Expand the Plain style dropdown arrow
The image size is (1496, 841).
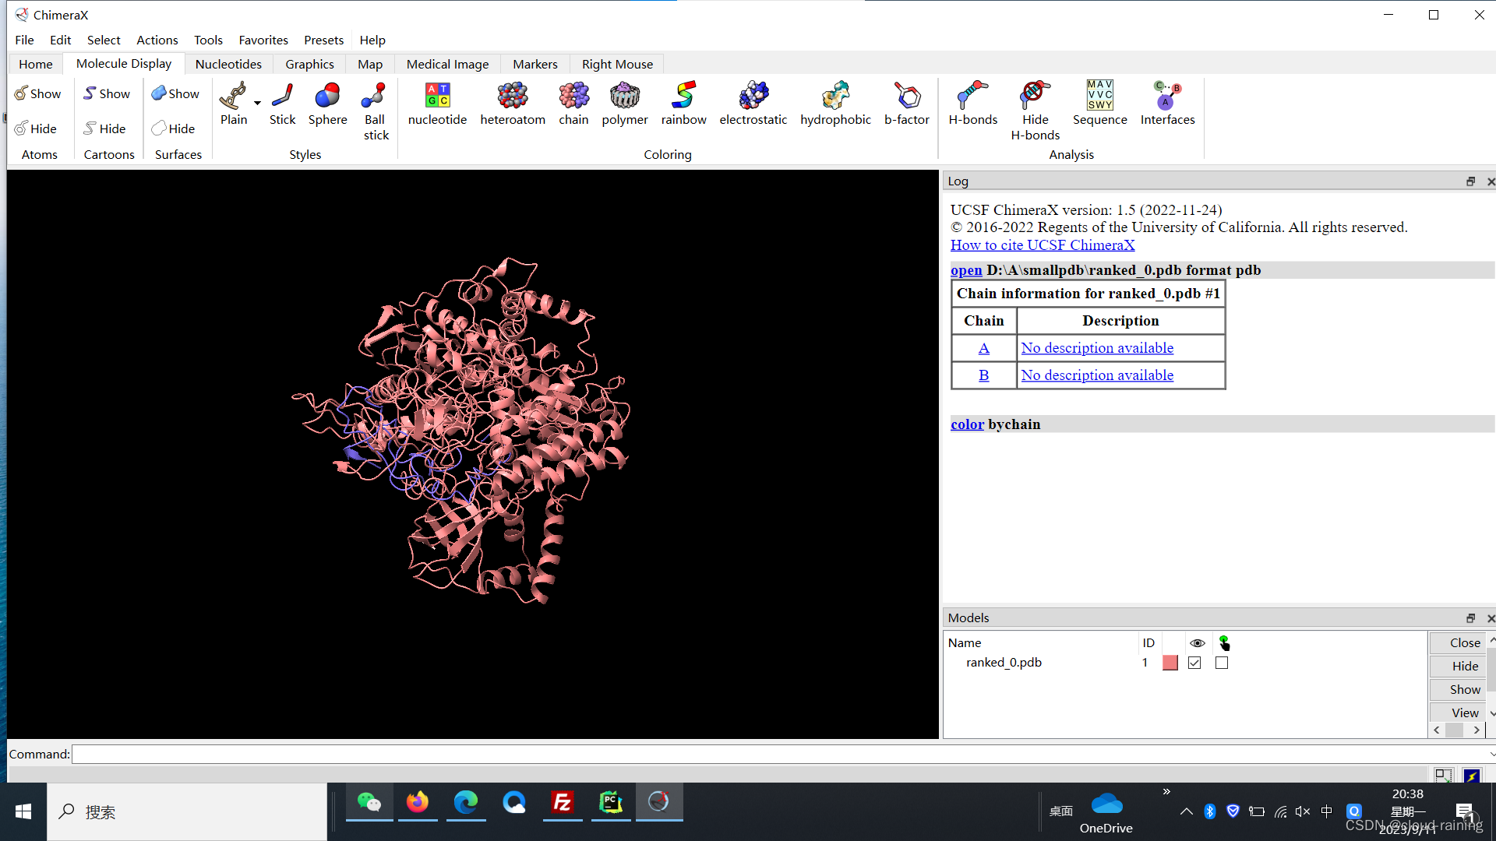point(257,104)
